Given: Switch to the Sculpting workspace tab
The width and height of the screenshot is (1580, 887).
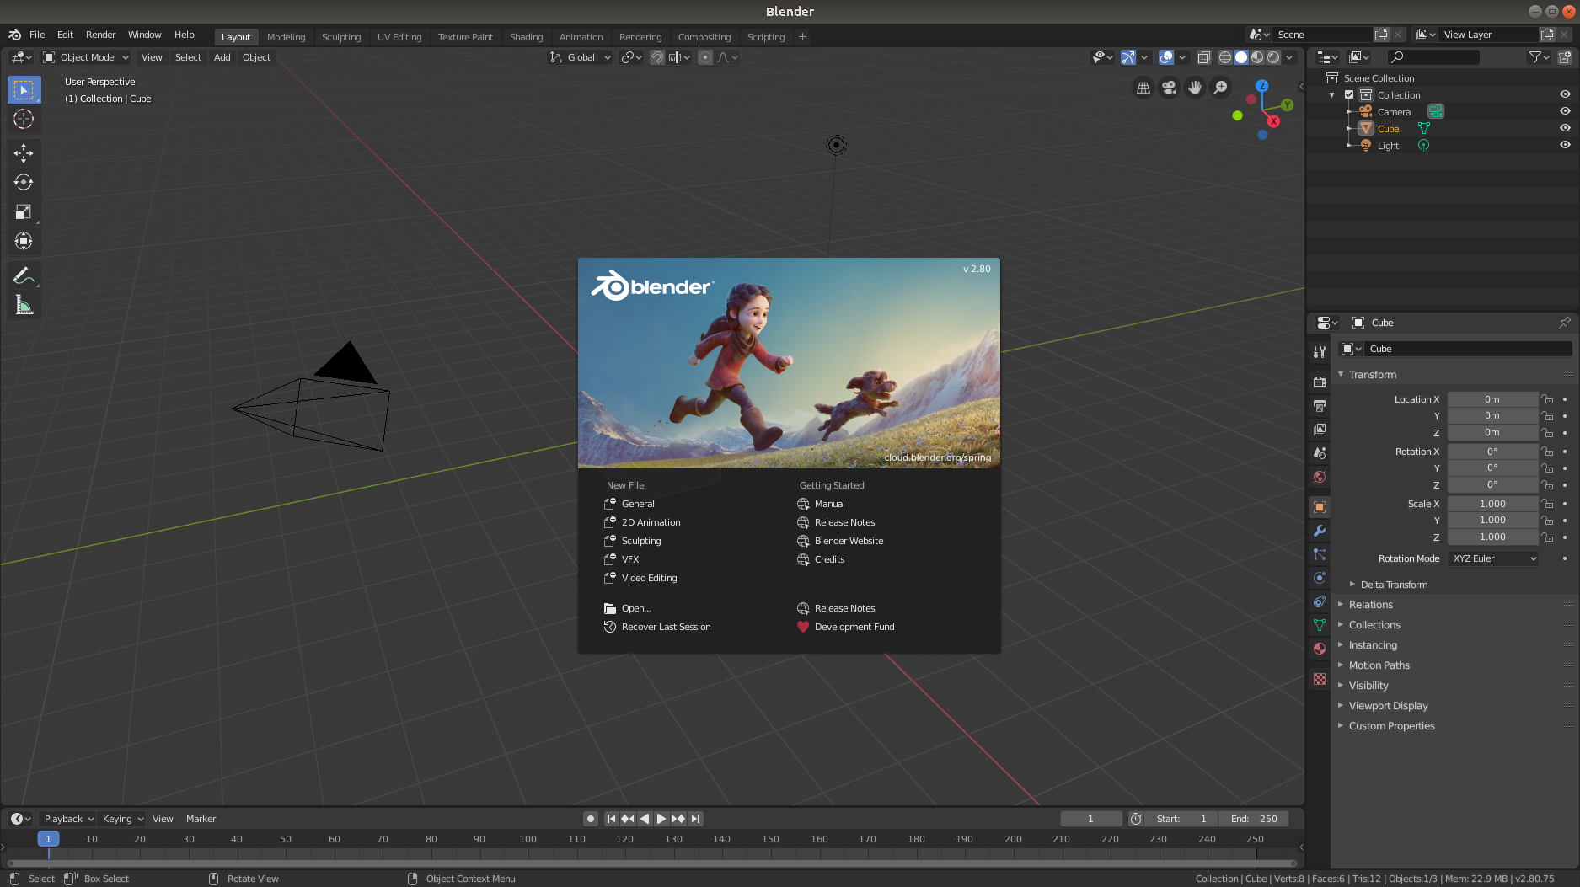Looking at the screenshot, I should 340,37.
